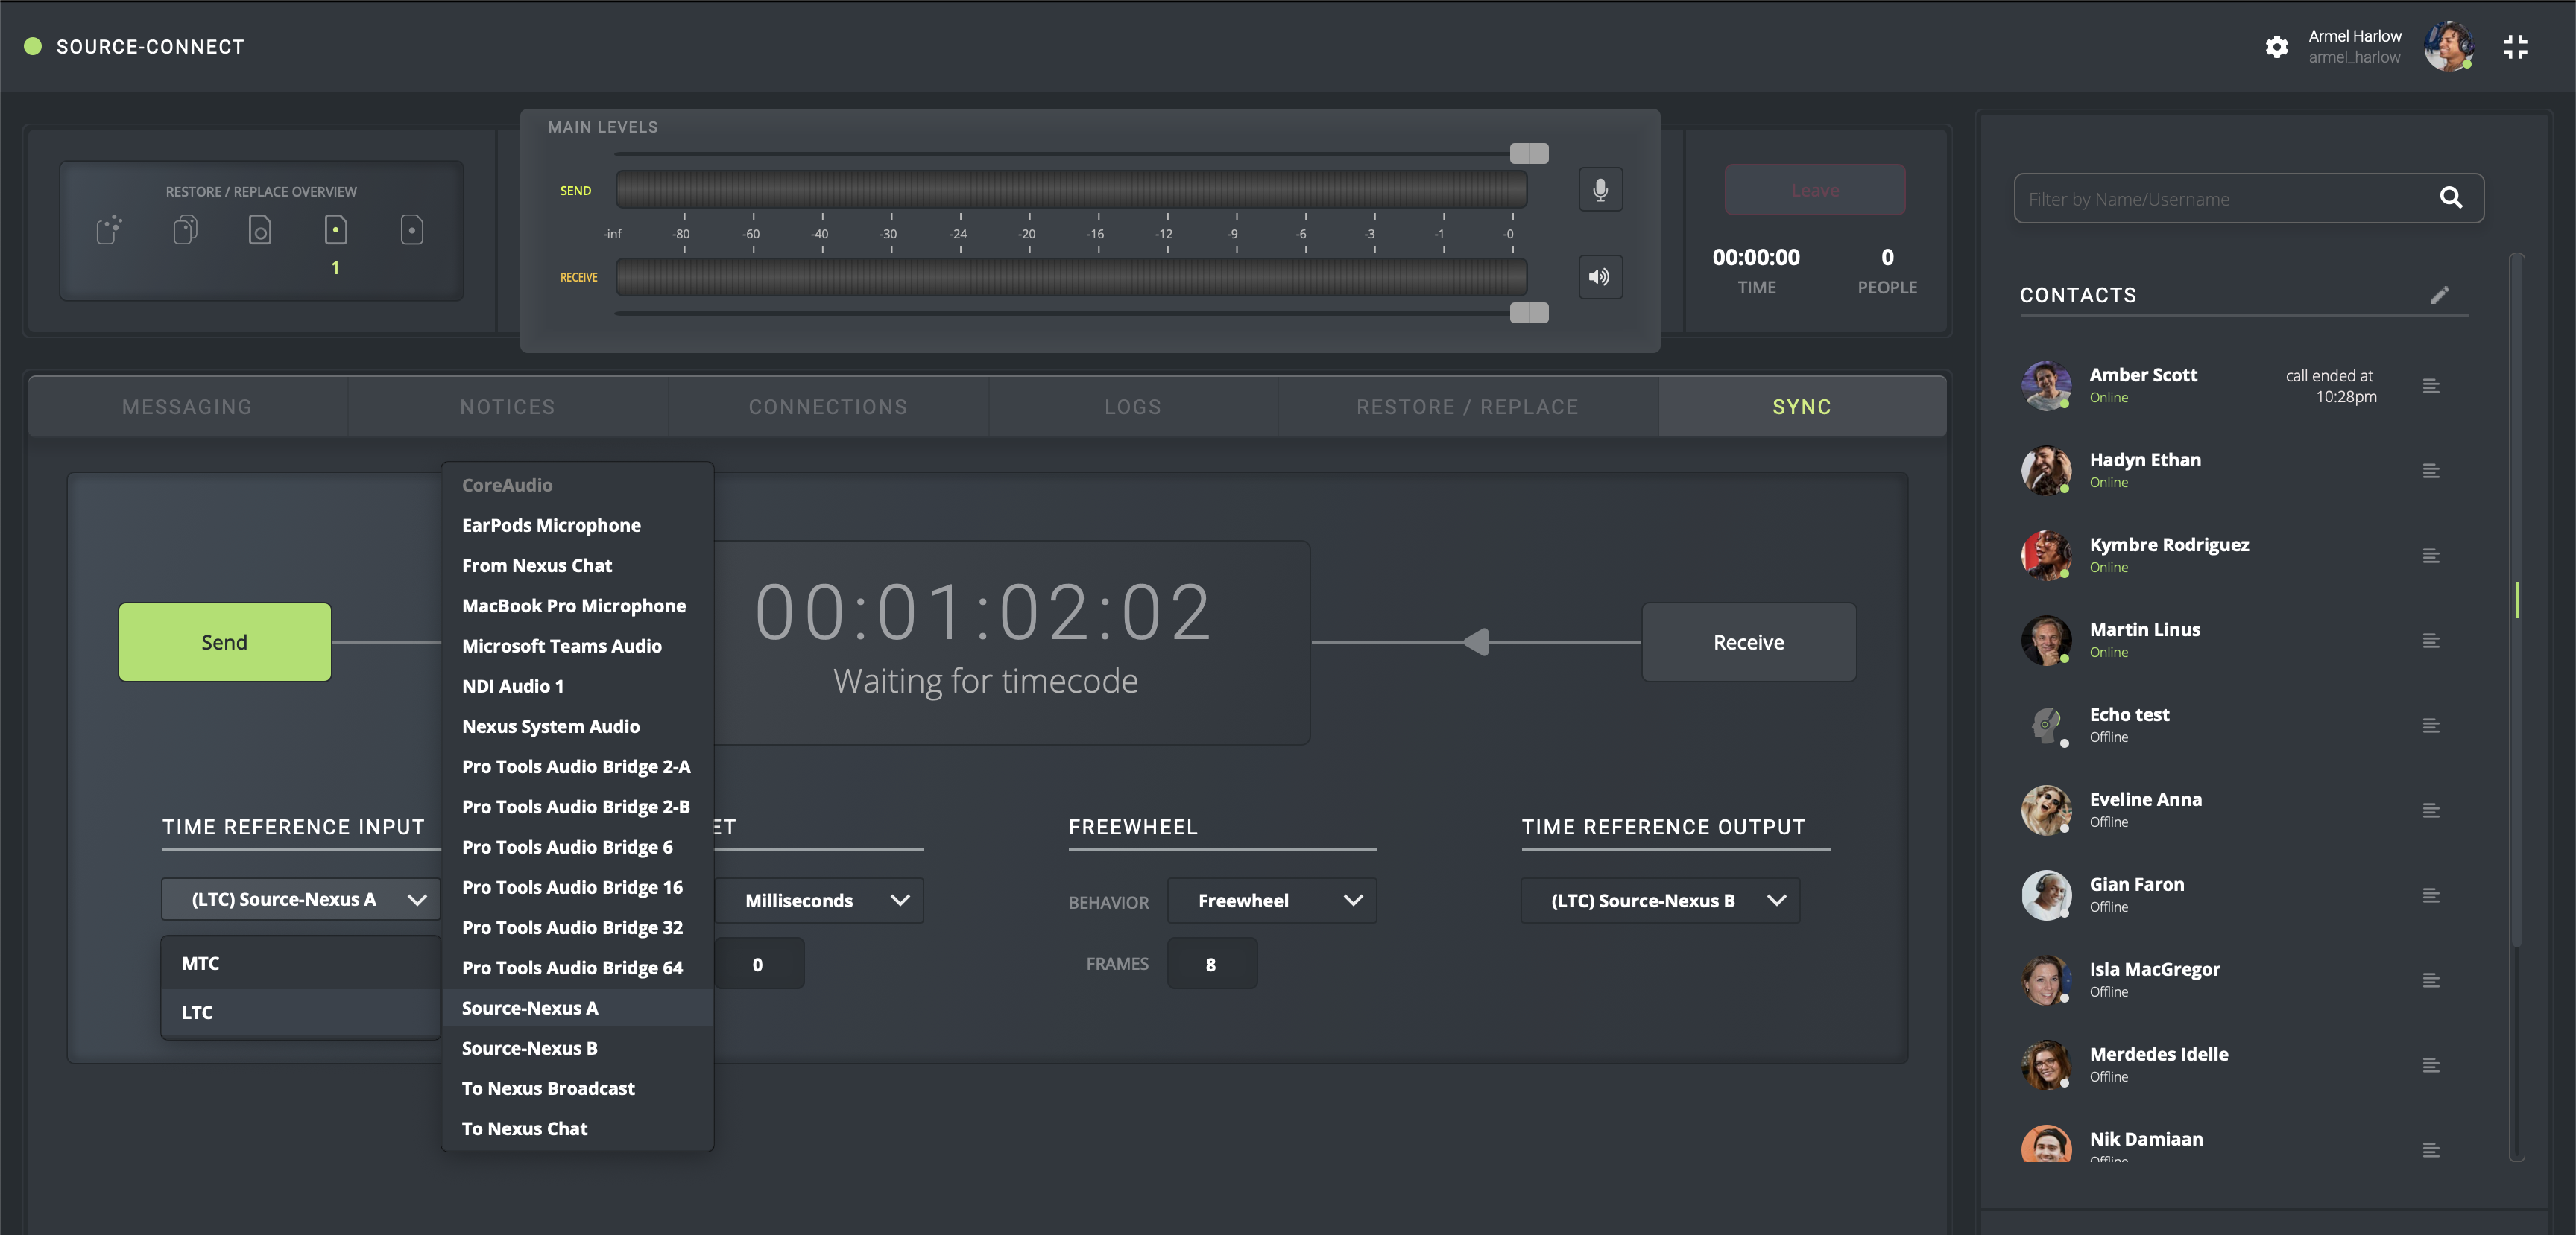Toggle the receive speaker mute icon

tap(1600, 277)
